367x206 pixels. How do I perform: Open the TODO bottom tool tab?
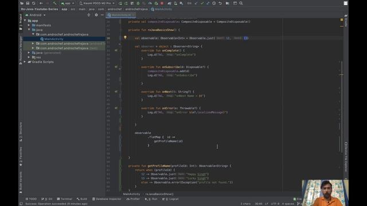[x=31, y=199]
